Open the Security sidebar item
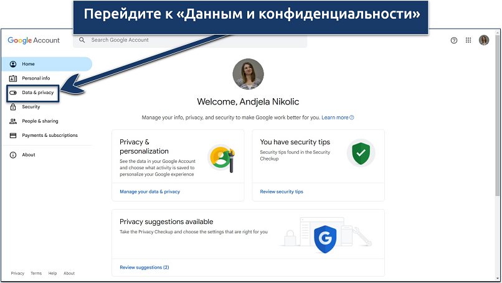This screenshot has width=502, height=283. pyautogui.click(x=31, y=107)
